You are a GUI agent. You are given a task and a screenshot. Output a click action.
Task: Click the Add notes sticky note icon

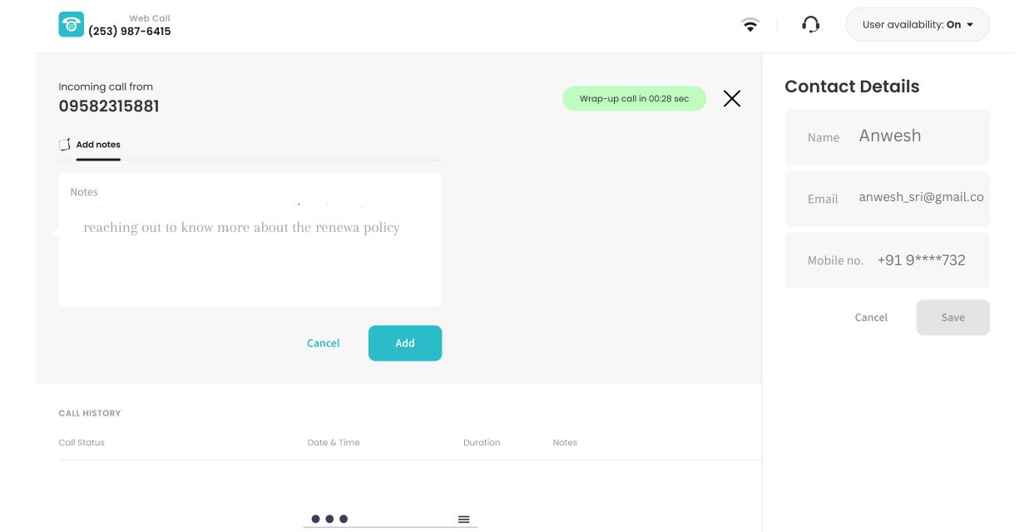tap(65, 143)
